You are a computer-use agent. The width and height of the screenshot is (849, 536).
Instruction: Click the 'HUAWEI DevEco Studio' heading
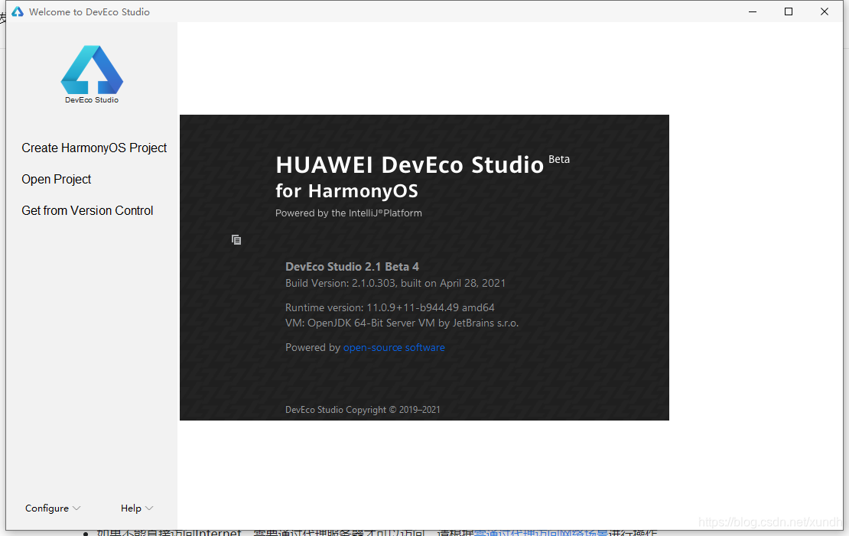pyautogui.click(x=409, y=165)
